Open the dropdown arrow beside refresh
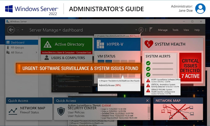This screenshot has height=126, width=210. (x=136, y=30)
